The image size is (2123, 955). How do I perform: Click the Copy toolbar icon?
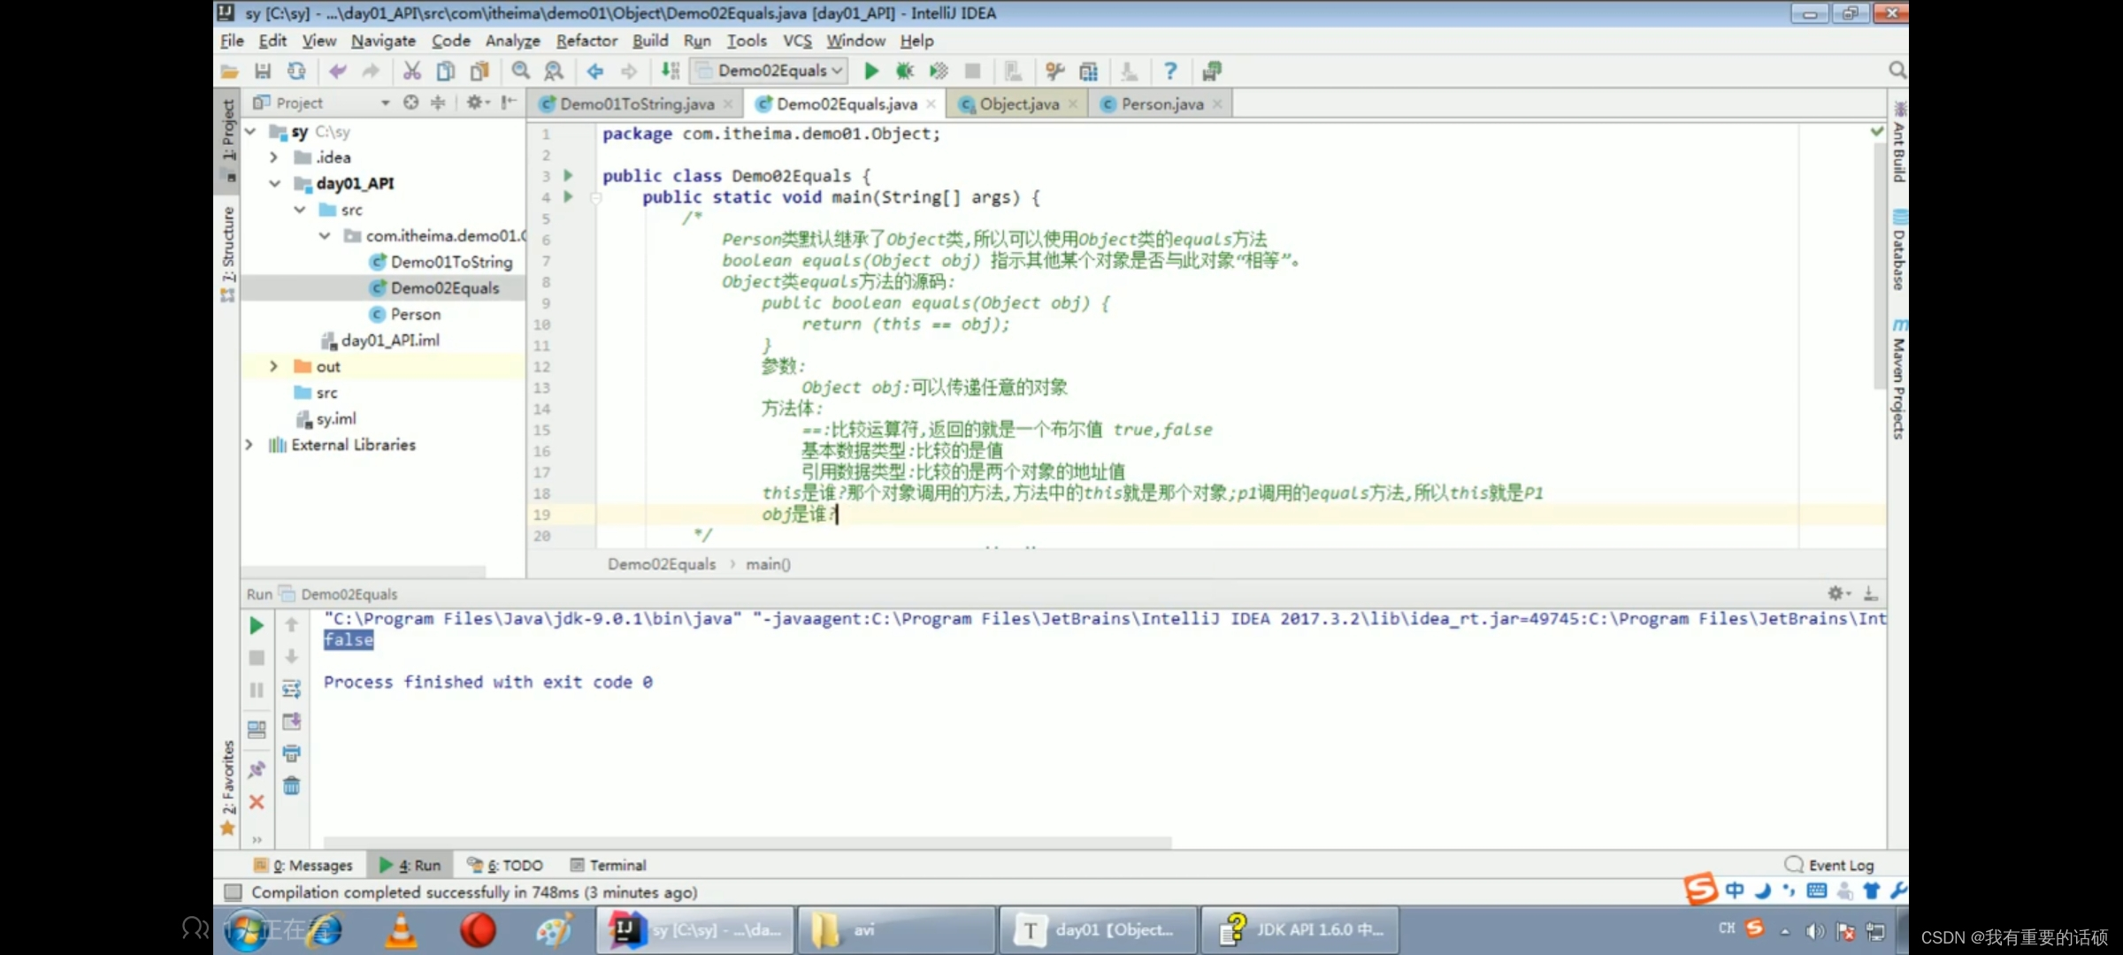click(x=446, y=71)
